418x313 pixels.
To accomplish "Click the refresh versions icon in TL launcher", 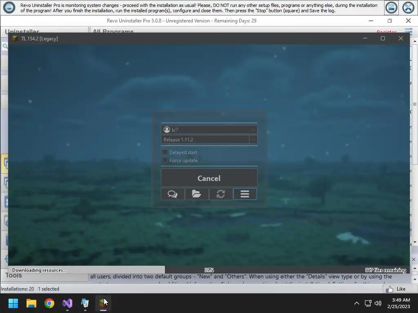I will [221, 194].
